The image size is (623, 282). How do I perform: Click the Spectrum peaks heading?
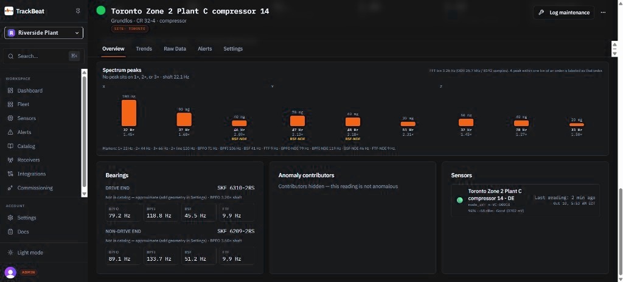122,70
